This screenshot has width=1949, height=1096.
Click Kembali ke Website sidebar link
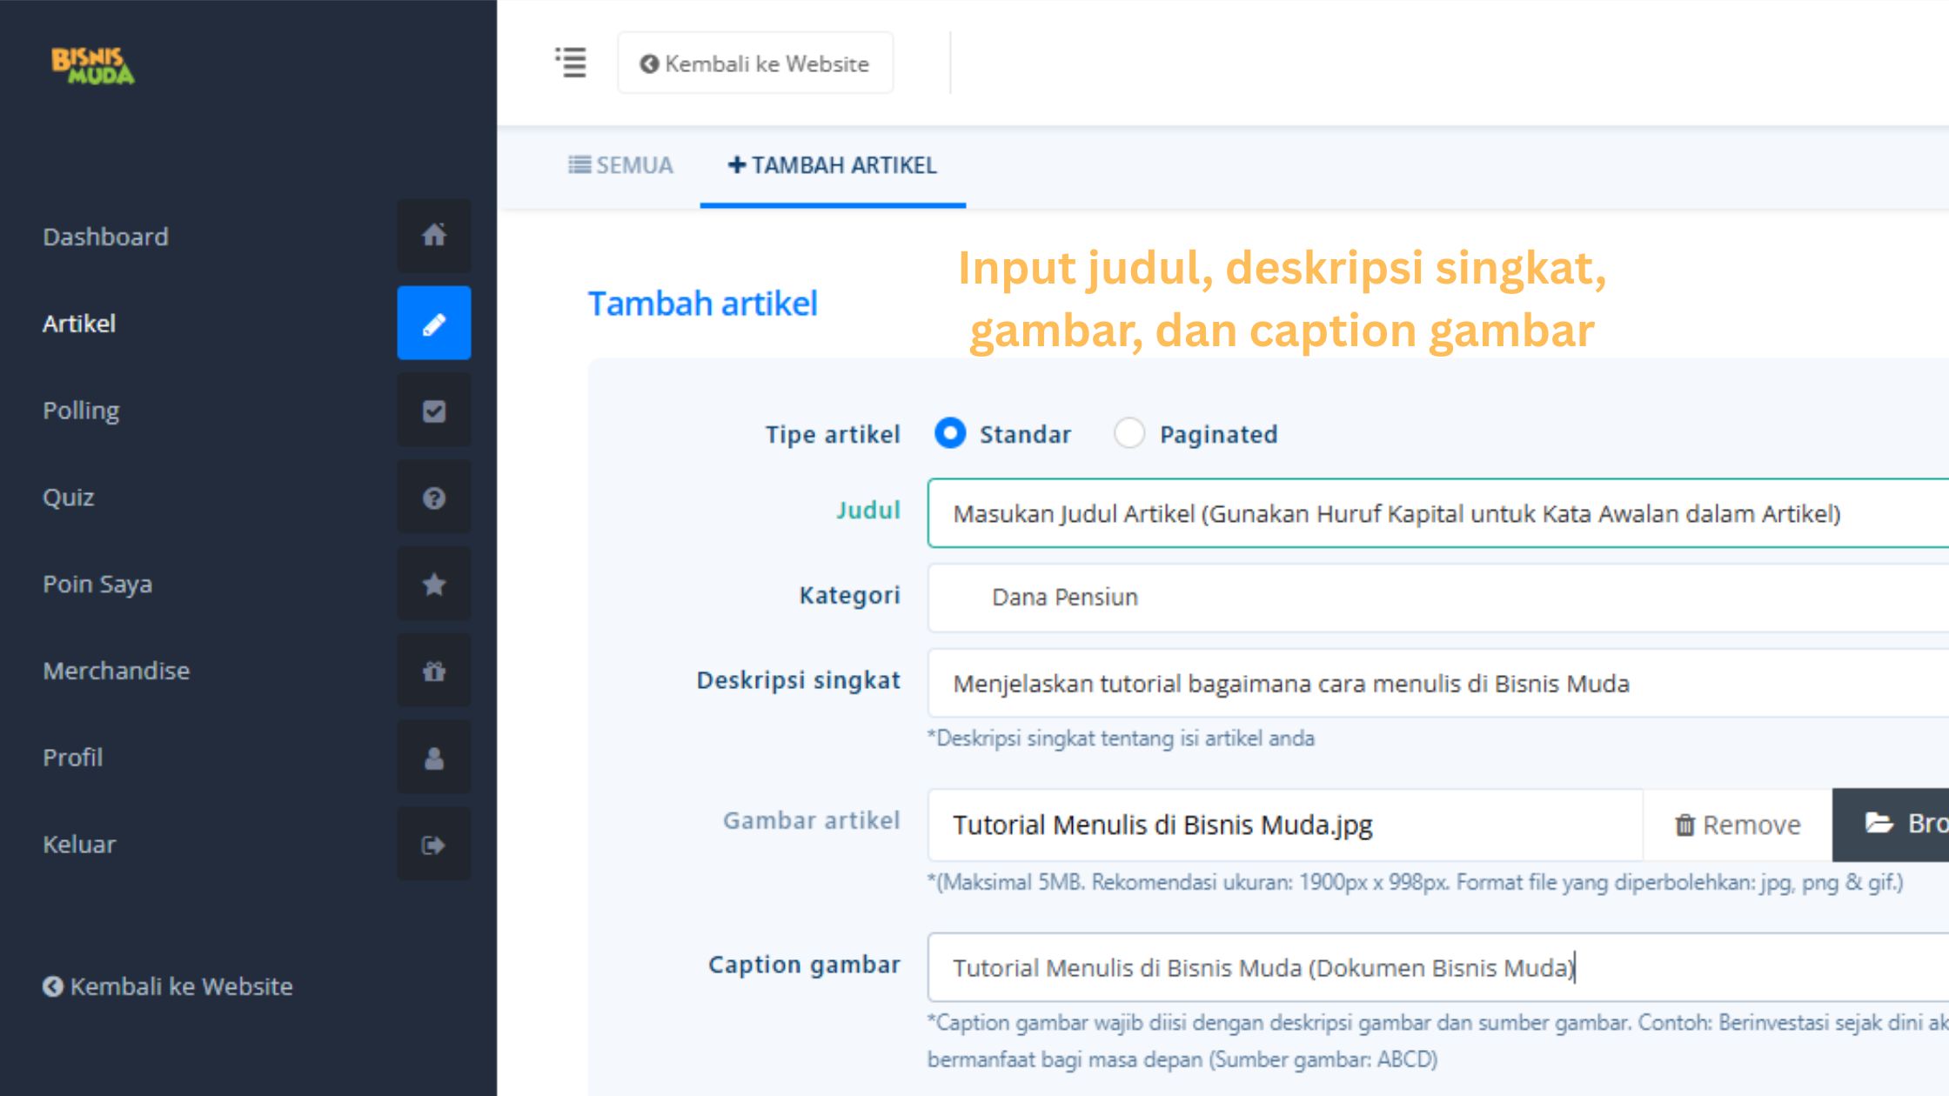168,986
